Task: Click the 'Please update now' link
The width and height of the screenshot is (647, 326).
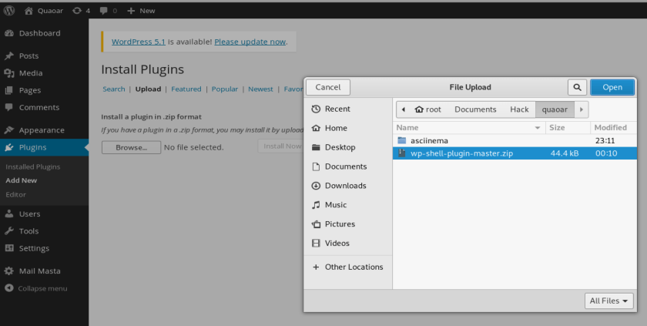Action: point(250,42)
